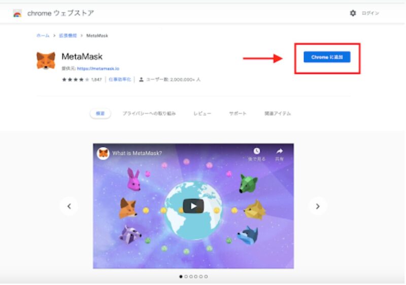This screenshot has height=285, width=406.
Task: Open the 拡張機能 breadcrumb link
Action: pyautogui.click(x=68, y=35)
